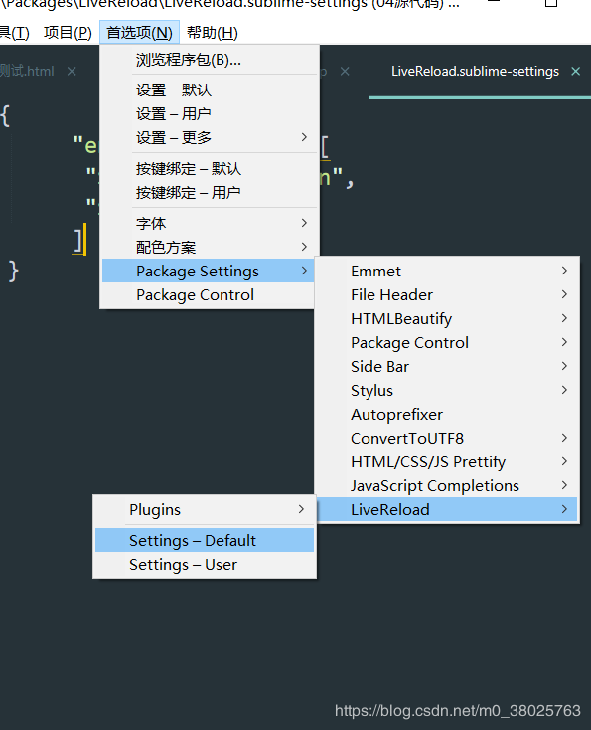591x730 pixels.
Task: Click Package Control in Preferences menu
Action: [x=208, y=294]
